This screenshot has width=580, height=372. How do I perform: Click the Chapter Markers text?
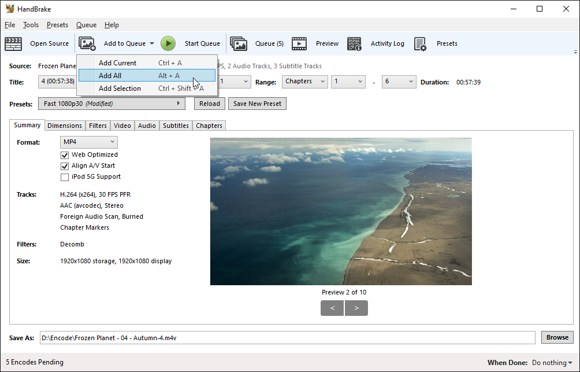[x=85, y=227]
